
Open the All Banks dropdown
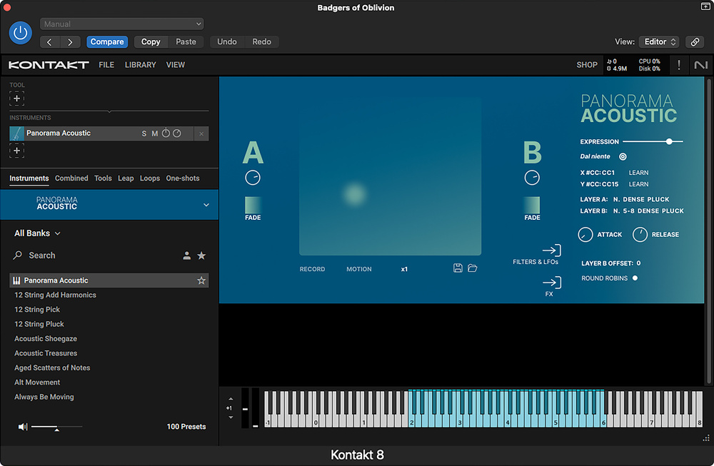pos(37,233)
